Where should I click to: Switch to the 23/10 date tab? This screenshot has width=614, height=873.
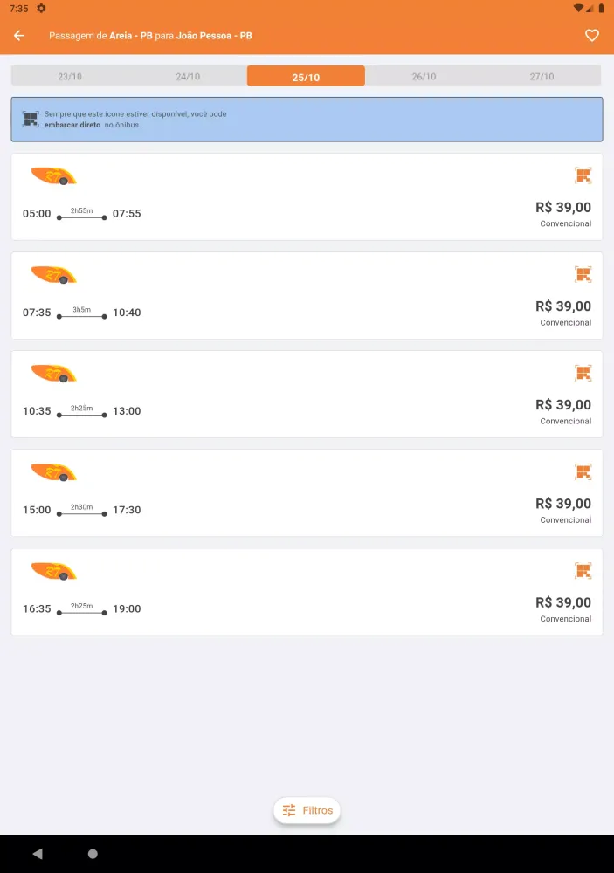70,76
